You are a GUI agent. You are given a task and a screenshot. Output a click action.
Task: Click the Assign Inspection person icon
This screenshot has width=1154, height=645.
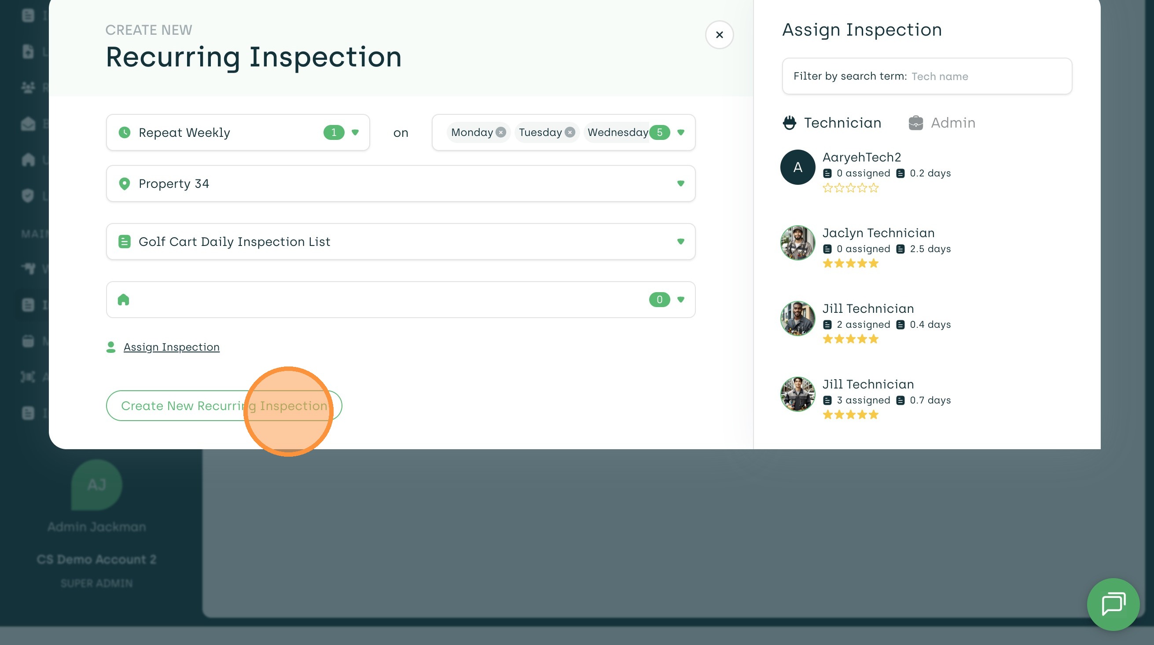110,347
